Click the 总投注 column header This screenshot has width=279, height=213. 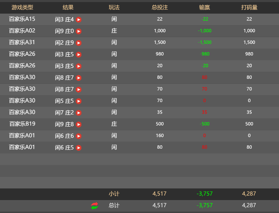point(160,7)
